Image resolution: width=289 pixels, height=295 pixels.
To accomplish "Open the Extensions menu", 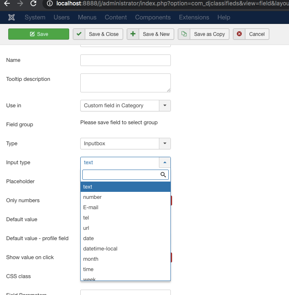I will tap(194, 17).
